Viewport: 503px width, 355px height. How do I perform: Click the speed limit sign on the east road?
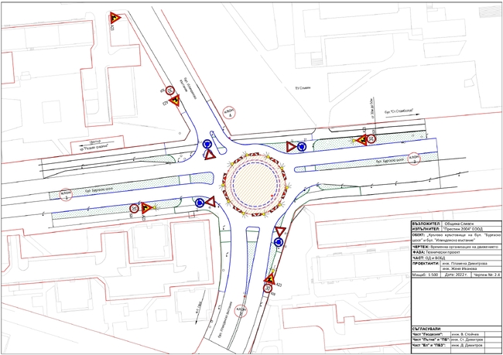click(372, 140)
